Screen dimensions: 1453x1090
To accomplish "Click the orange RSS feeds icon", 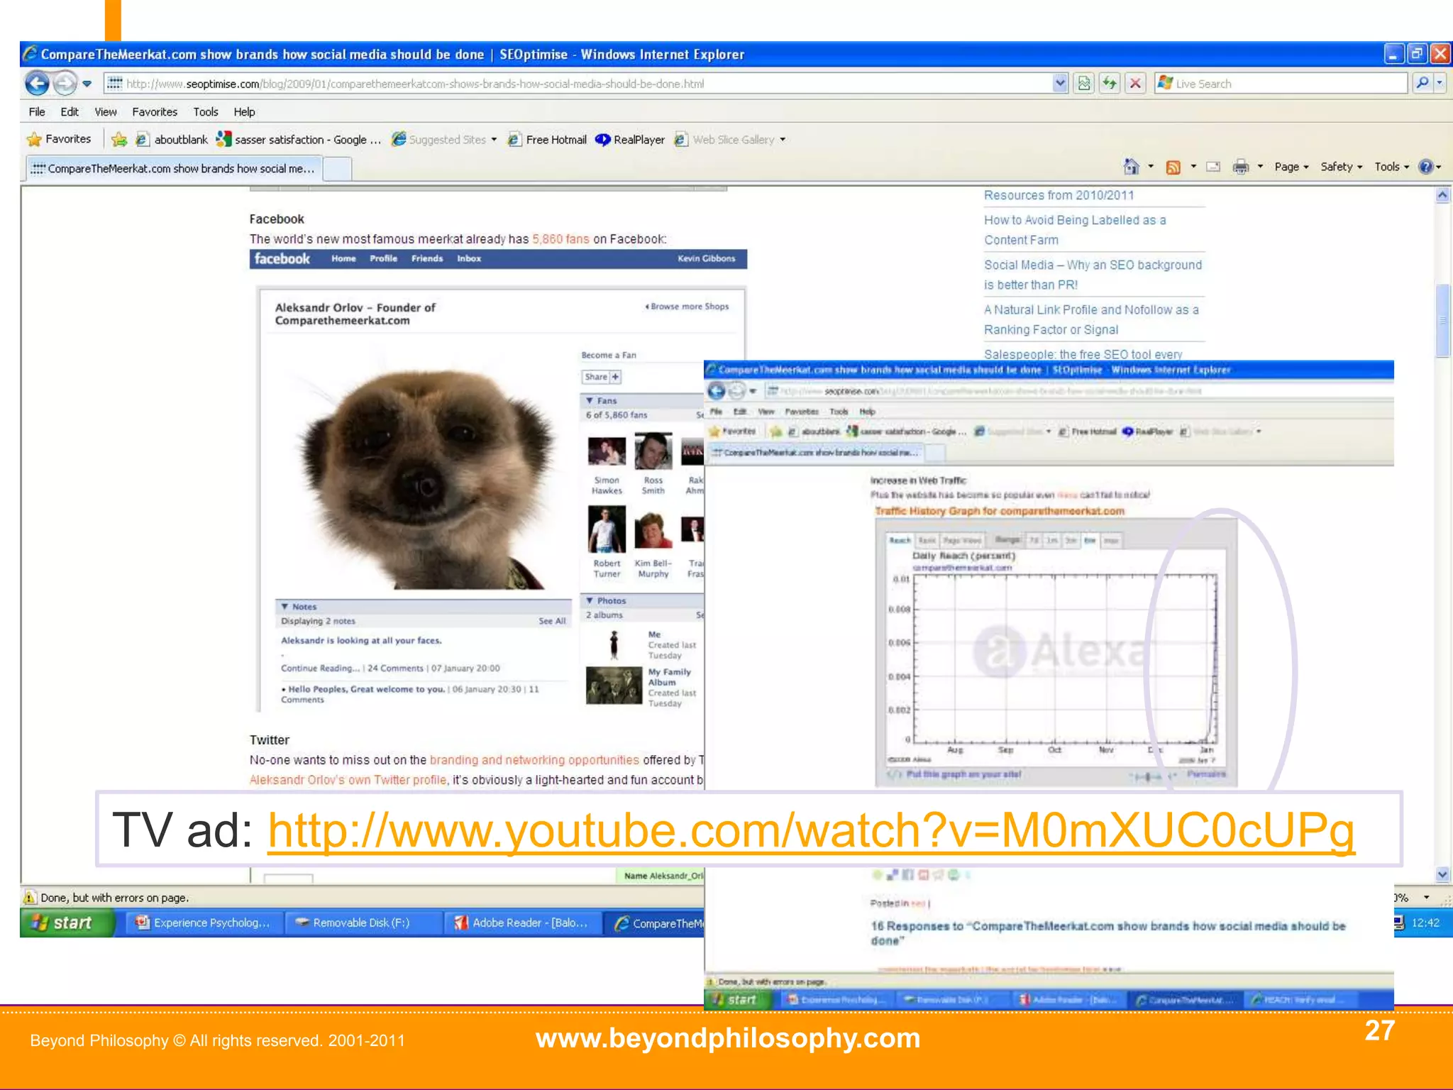I will (1173, 167).
